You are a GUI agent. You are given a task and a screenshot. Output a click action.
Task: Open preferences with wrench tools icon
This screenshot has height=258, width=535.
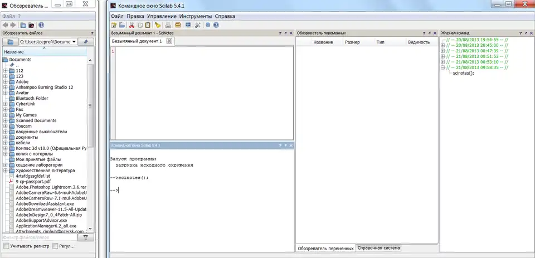(197, 25)
